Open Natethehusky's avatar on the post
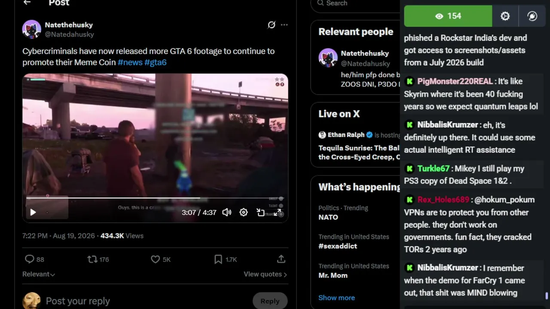This screenshot has height=309, width=550. click(x=32, y=29)
